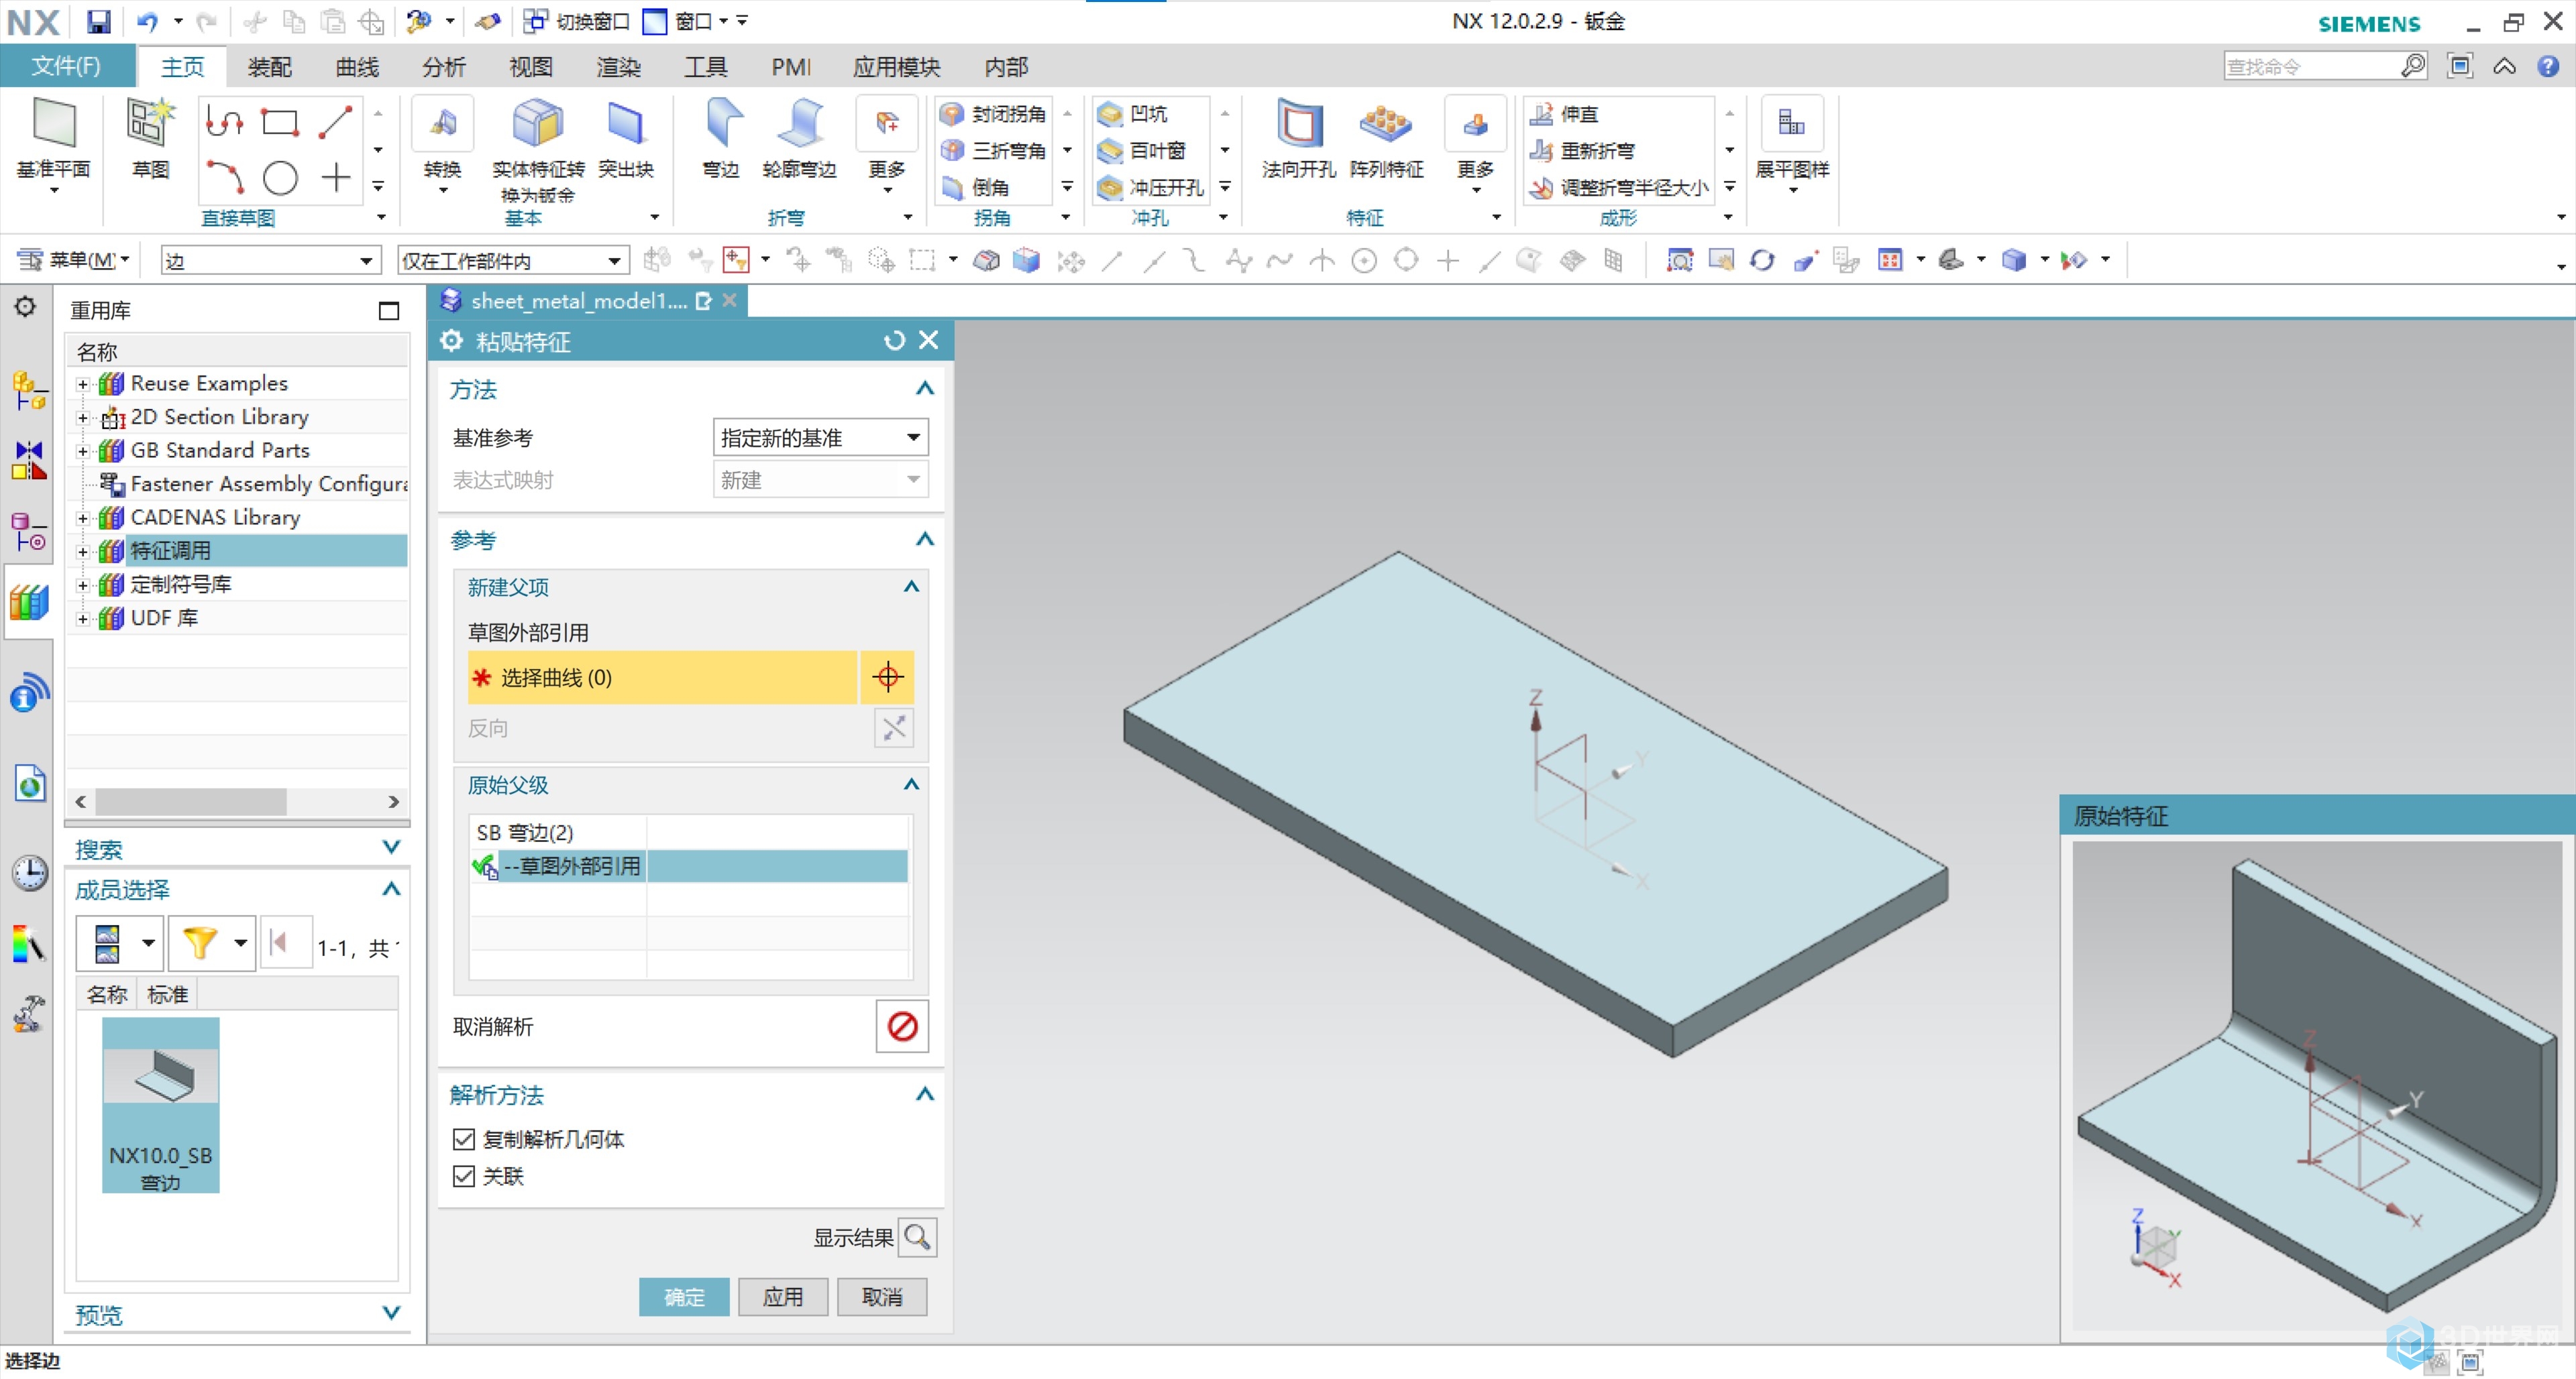Click the 应用 apply button
Viewport: 2576px width, 1379px height.
coord(783,1297)
